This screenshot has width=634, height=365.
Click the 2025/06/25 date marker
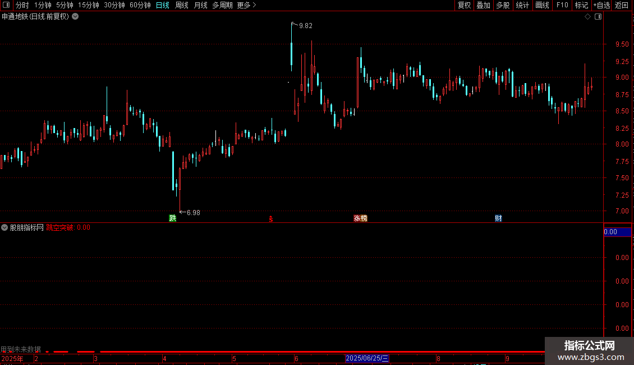367,358
